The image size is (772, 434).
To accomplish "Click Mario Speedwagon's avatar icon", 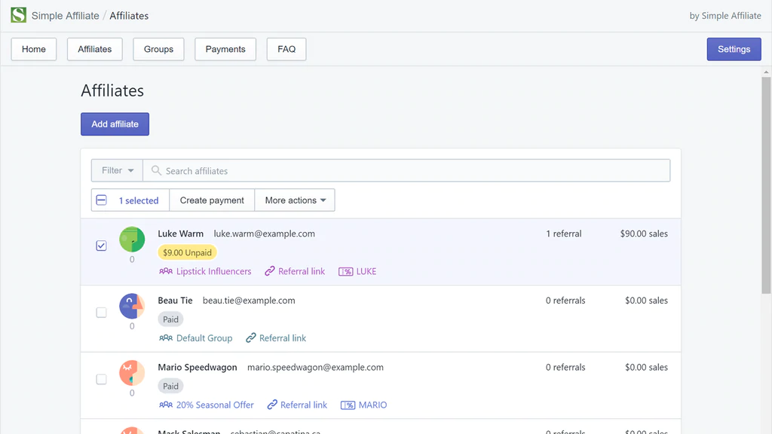I will (132, 373).
